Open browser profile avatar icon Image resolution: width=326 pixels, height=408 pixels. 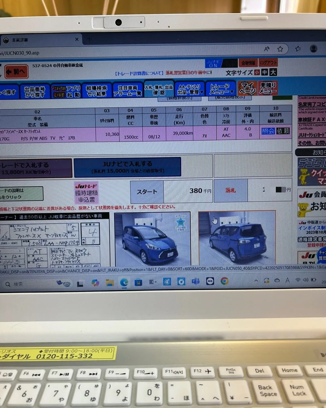pyautogui.click(x=313, y=49)
